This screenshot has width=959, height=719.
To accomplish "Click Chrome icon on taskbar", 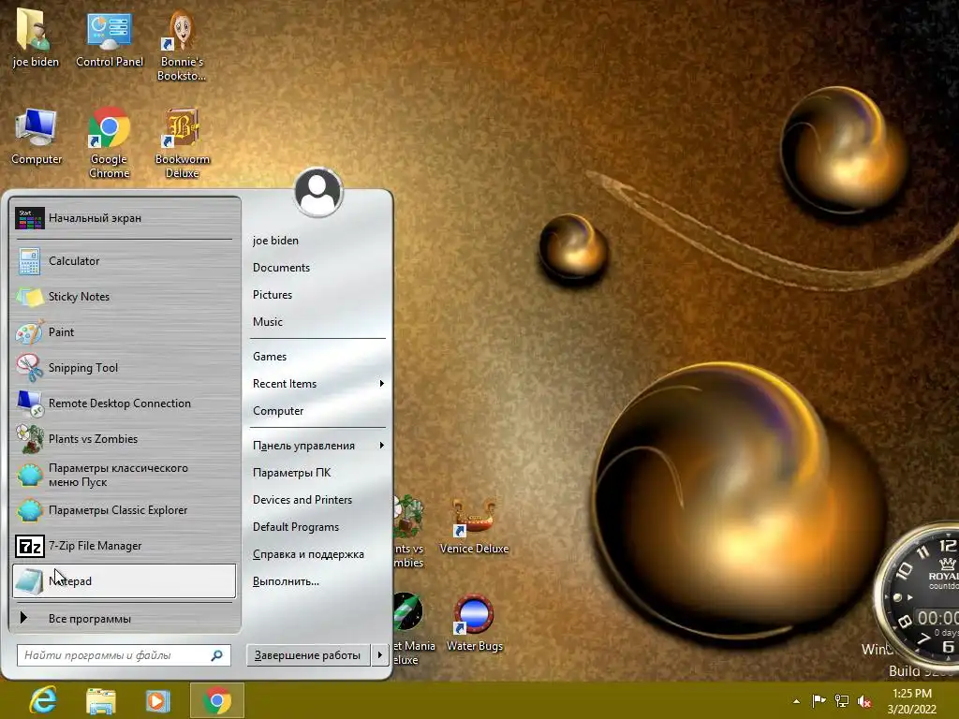I will click(217, 700).
